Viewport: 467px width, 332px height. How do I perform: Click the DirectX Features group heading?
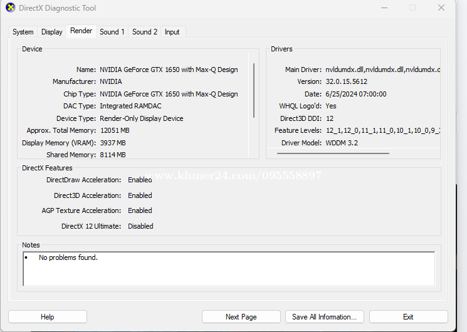click(x=47, y=168)
